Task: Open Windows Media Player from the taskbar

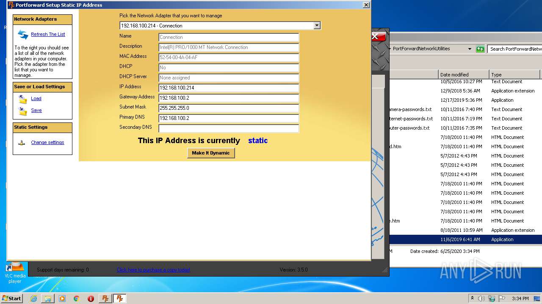Action: (62, 299)
